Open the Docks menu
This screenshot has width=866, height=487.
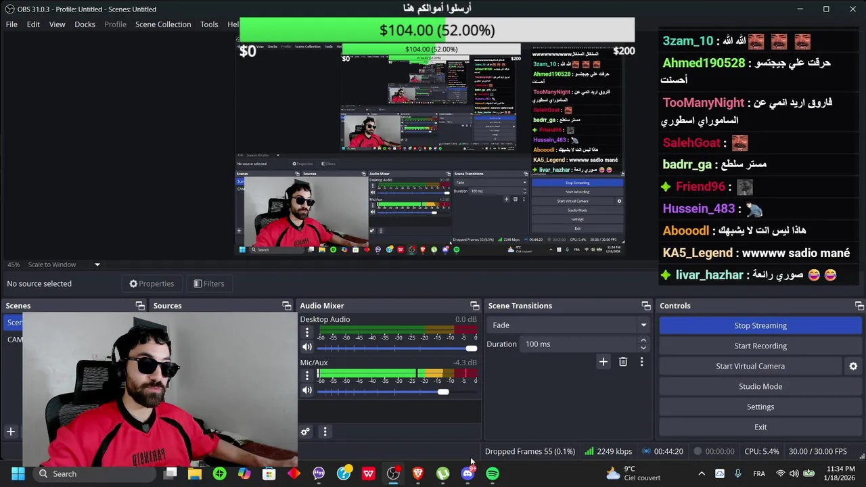click(x=85, y=24)
